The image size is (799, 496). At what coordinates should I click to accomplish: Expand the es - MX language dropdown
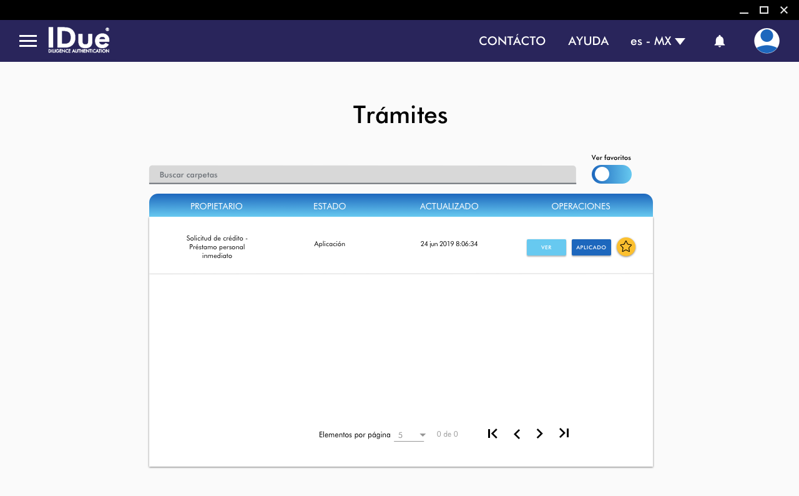coord(658,41)
